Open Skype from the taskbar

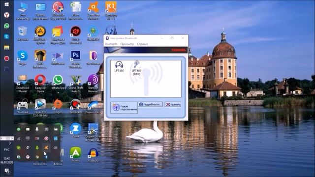[x=6, y=37]
